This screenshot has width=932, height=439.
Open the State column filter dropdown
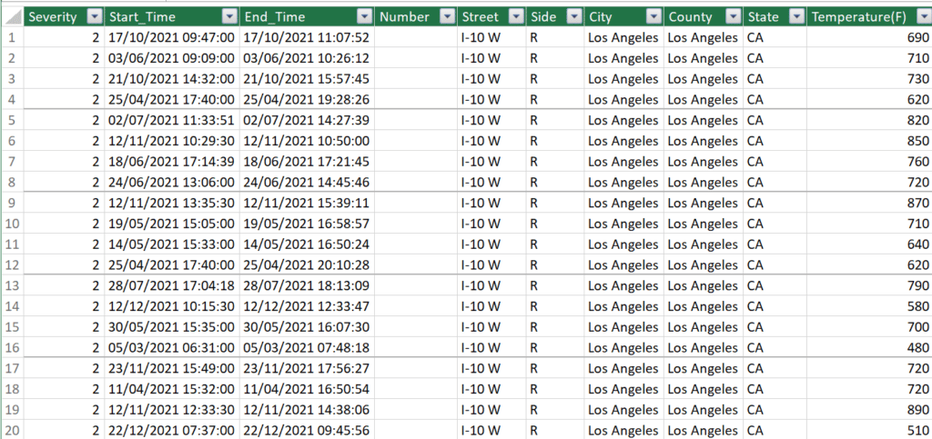795,17
